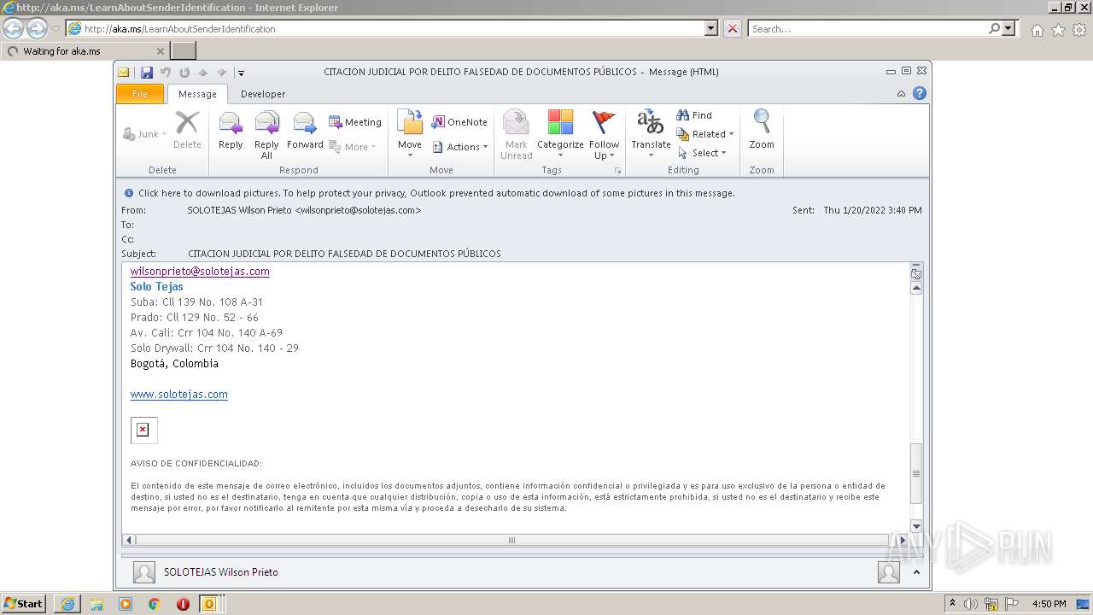Forward this message

click(305, 131)
